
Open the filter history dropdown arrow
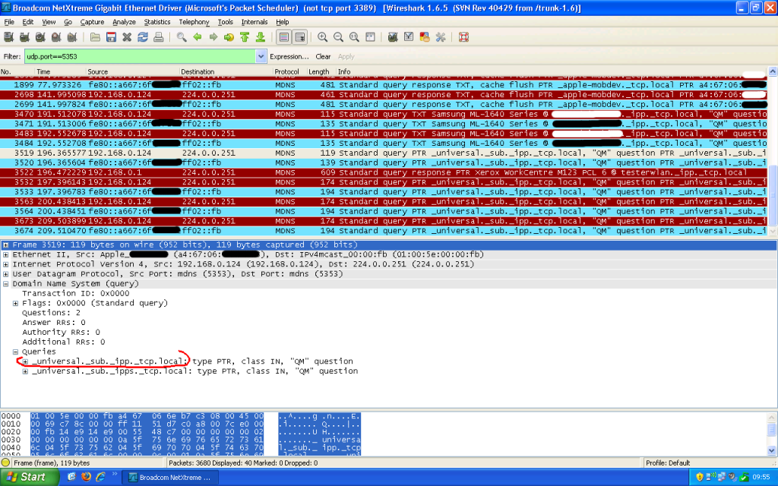tap(261, 56)
